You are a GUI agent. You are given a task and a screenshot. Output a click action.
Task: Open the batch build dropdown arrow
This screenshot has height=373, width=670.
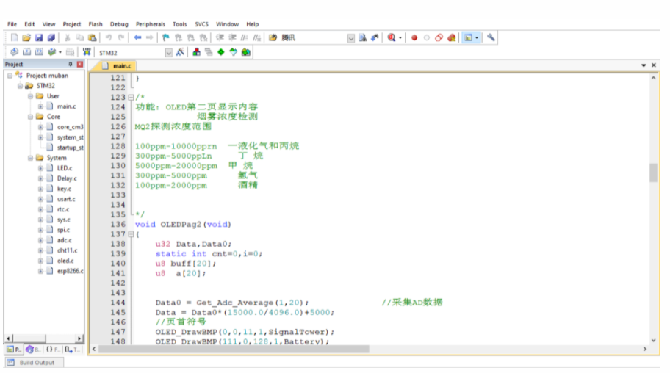(60, 52)
